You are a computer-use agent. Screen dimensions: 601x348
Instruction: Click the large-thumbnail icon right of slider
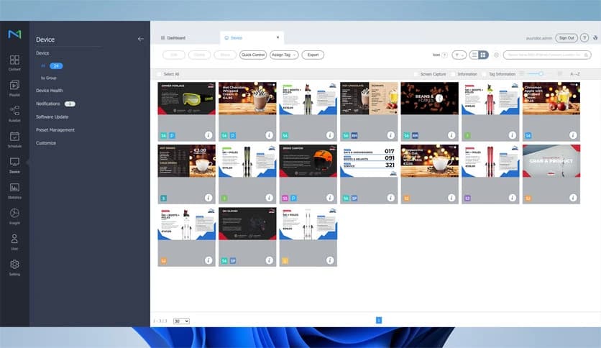pyautogui.click(x=560, y=73)
